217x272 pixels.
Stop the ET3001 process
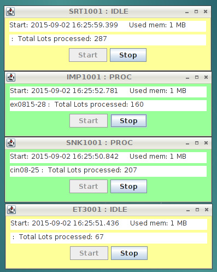(129, 253)
